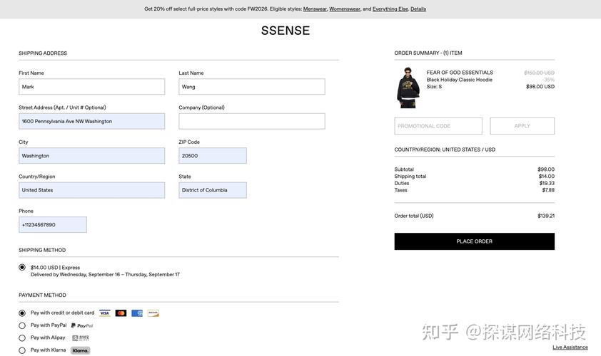Open the Details link in the promo banner
The height and width of the screenshot is (356, 601).
[x=418, y=9]
